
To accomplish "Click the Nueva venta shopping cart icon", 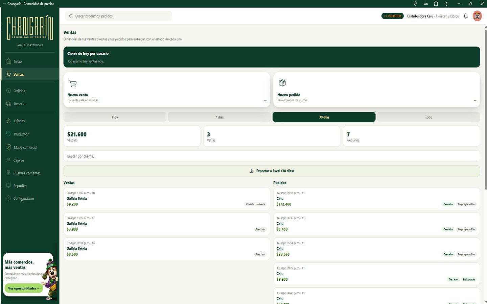I will (72, 83).
